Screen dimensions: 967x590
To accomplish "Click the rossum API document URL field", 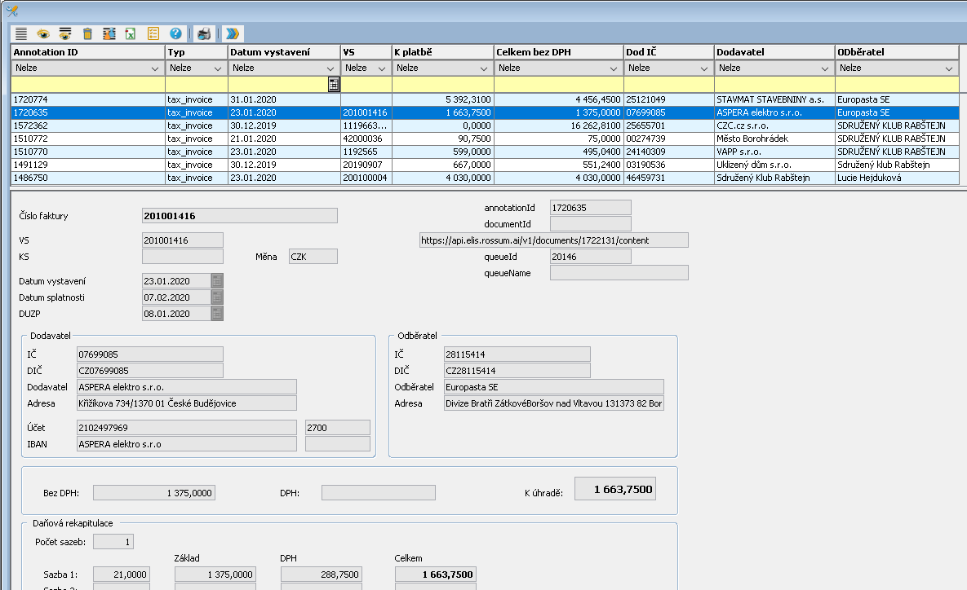I will pyautogui.click(x=552, y=240).
